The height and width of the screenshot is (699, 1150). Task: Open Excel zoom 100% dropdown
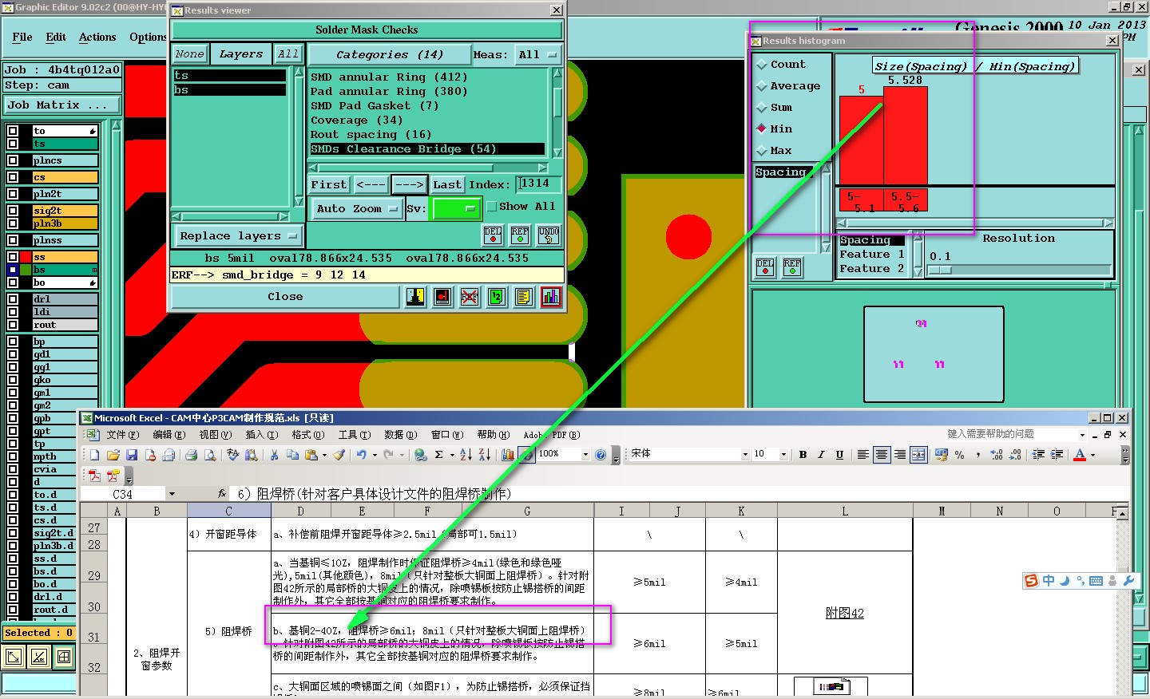click(585, 455)
